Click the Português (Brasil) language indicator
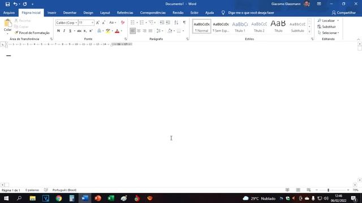The height and width of the screenshot is (203, 362). coord(64,190)
